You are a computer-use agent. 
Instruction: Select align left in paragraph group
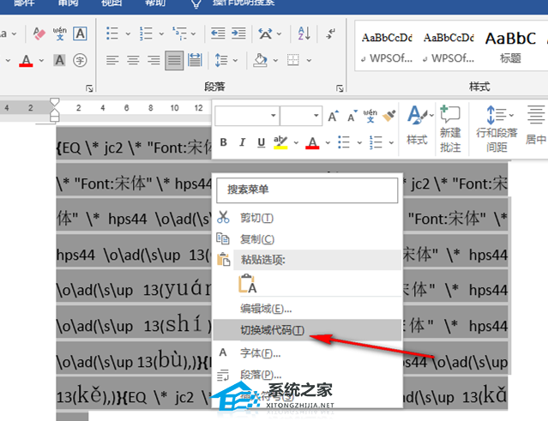click(112, 60)
